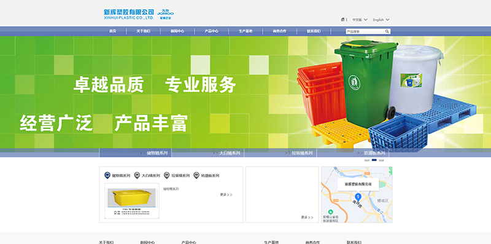Select 垃圾桶系列 on banner bottom strip
Viewport: 491px width, 244px height.
[302, 153]
